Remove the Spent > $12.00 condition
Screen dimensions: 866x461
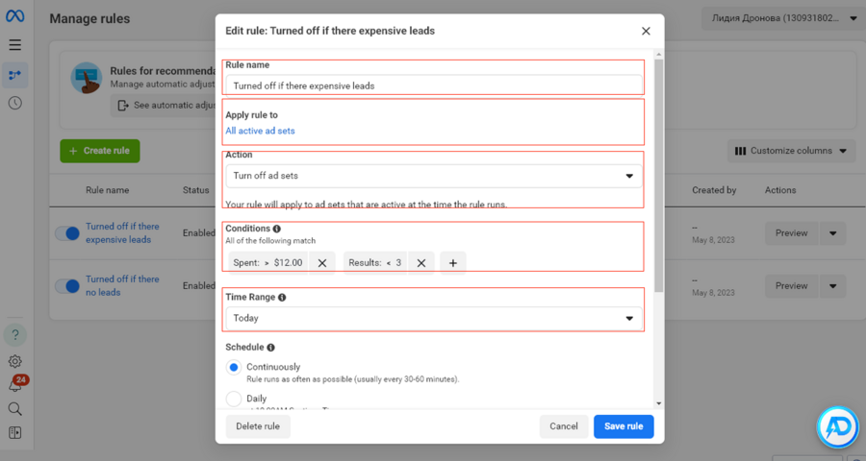pos(322,263)
